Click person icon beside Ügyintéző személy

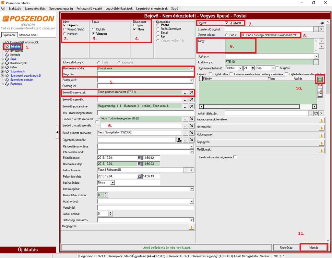coord(179,140)
